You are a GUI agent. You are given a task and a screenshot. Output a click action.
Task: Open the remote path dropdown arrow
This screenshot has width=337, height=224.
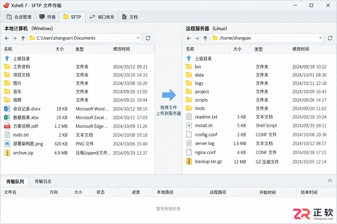[x=320, y=38]
